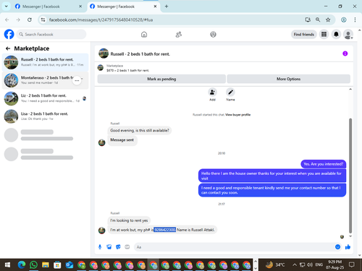Viewport: 362px width, 271px height.
Task: Open the Groups icon in top navigation
Action: [213, 35]
